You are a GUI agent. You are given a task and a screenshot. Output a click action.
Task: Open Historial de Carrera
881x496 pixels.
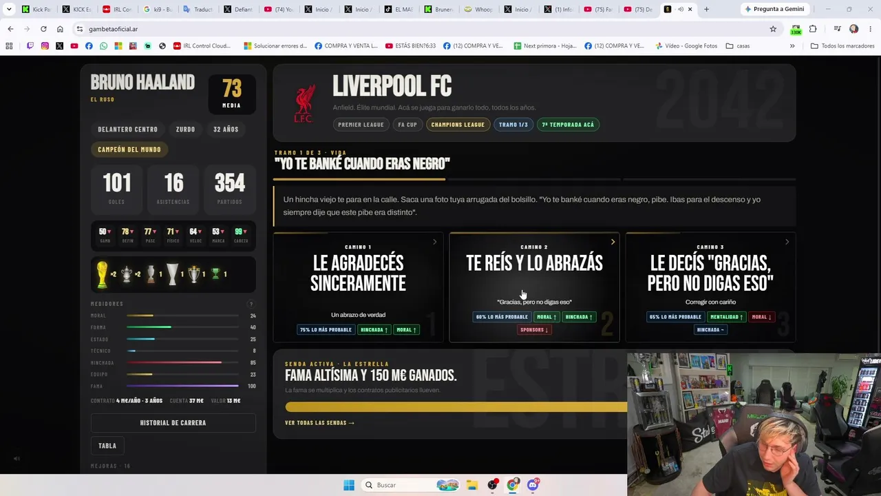click(x=173, y=423)
